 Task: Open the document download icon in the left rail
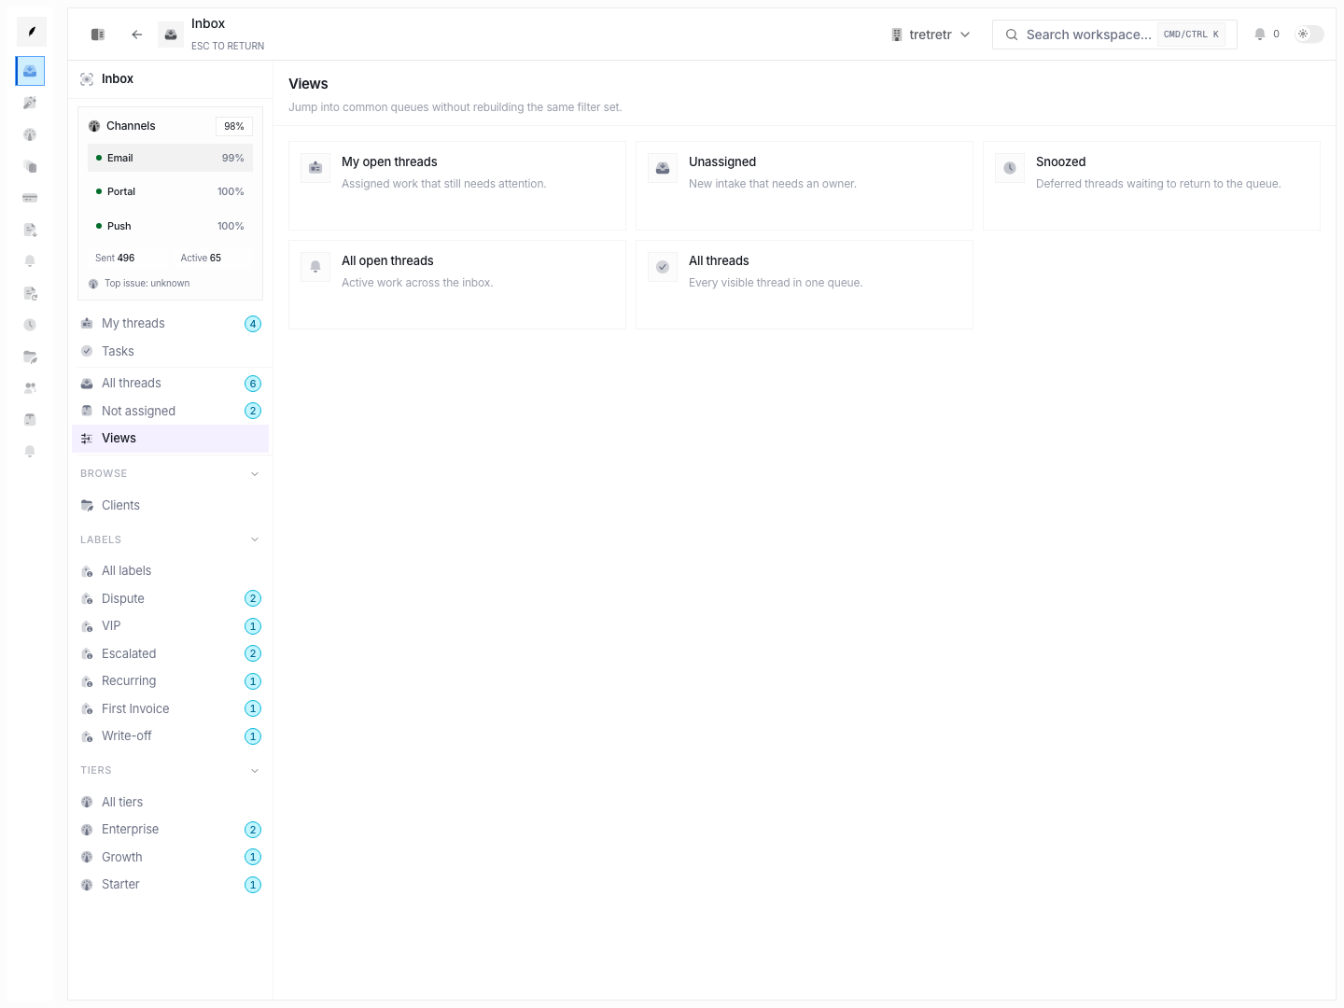(30, 230)
